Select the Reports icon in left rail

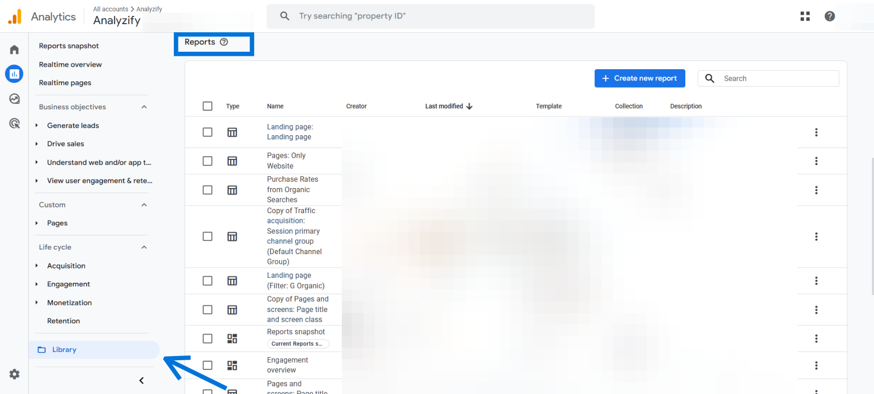(x=14, y=74)
